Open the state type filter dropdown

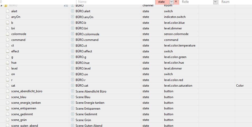point(172,2)
